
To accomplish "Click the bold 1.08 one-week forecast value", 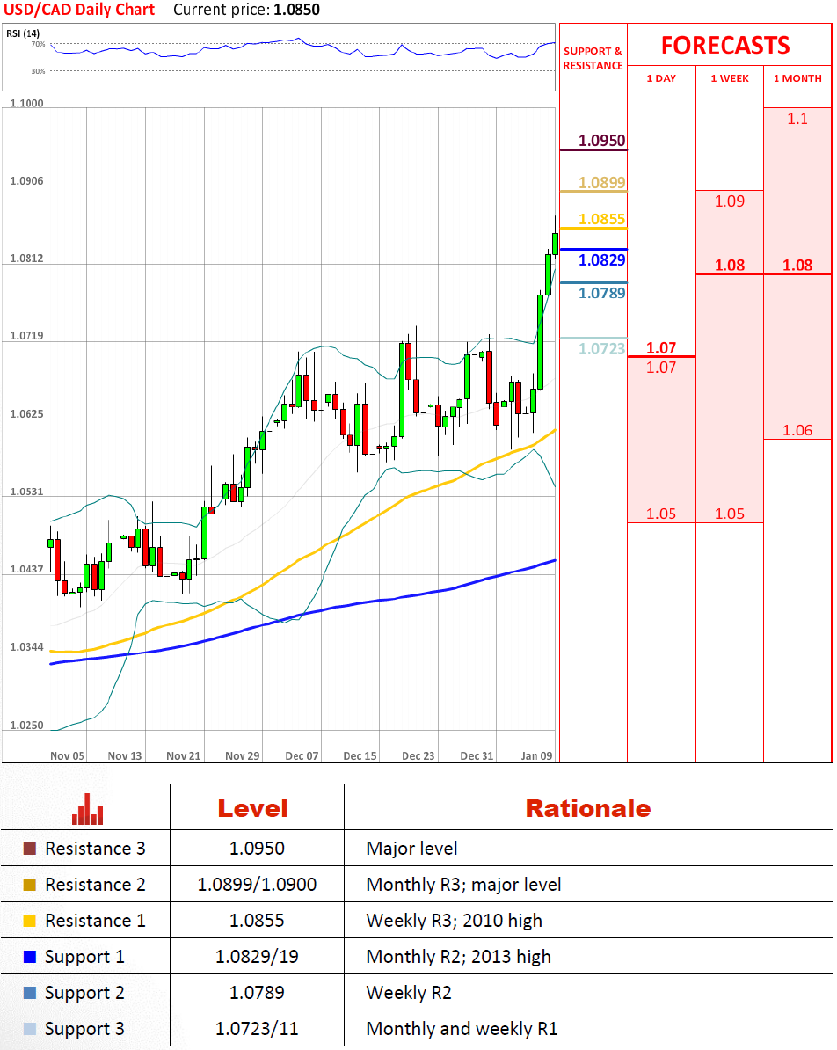I will coord(729,266).
